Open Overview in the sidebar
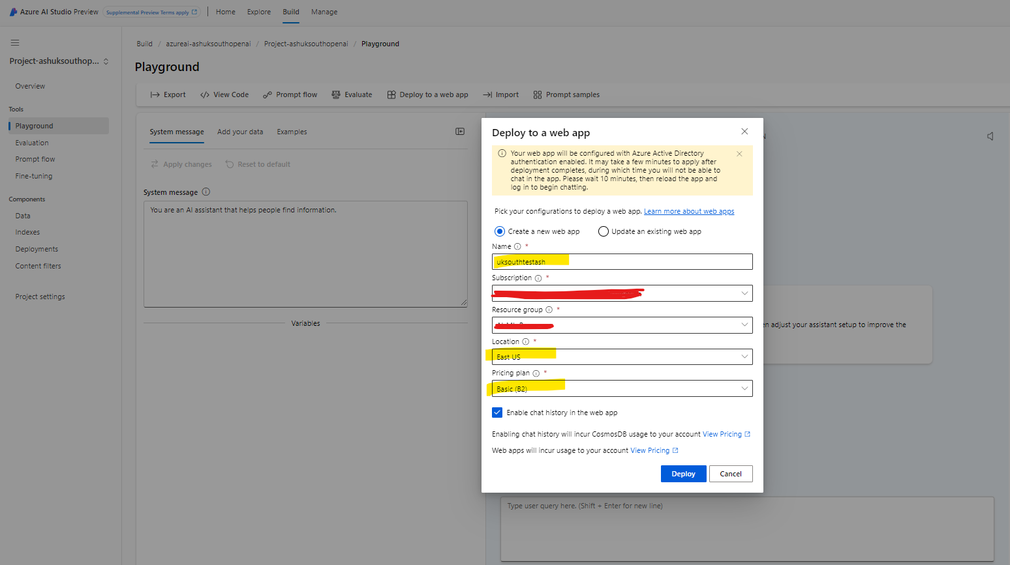The width and height of the screenshot is (1010, 565). coord(30,86)
